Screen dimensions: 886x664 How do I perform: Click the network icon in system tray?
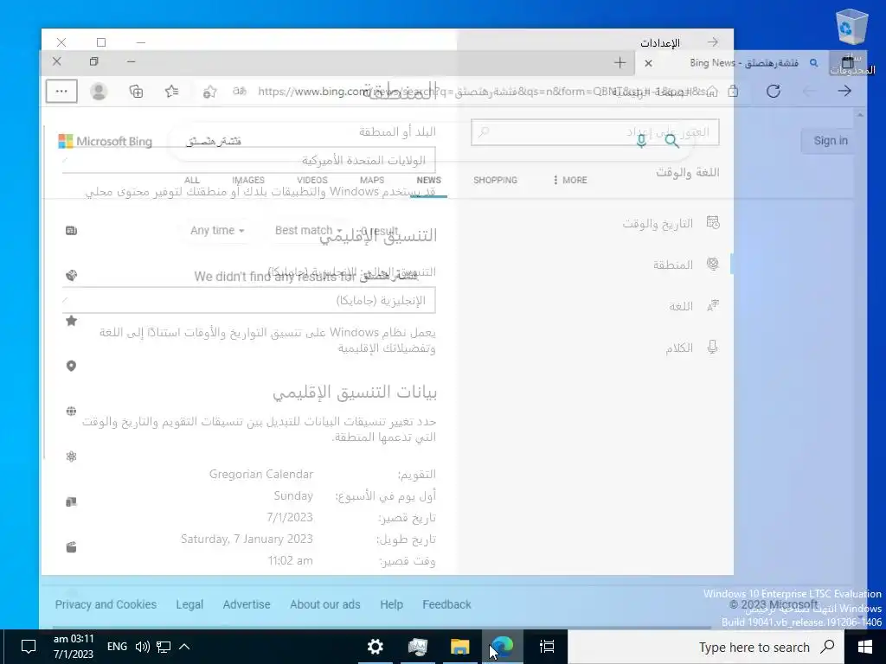click(164, 647)
